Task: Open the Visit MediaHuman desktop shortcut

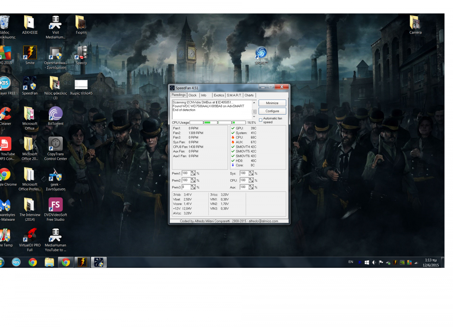Action: coord(55,27)
